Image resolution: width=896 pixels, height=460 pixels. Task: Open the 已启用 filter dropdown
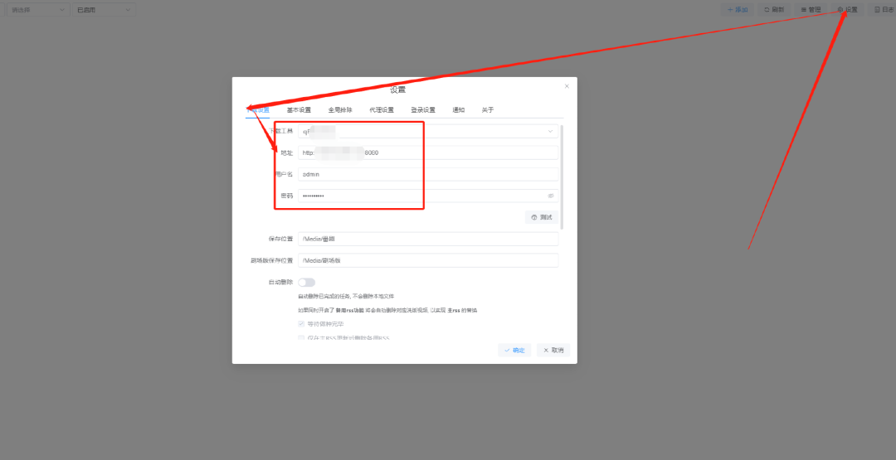(x=104, y=10)
